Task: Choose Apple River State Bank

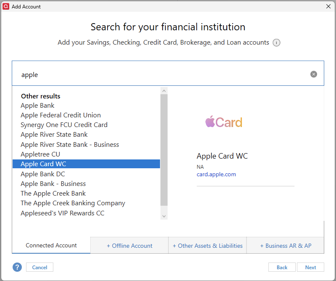Action: (x=86, y=134)
